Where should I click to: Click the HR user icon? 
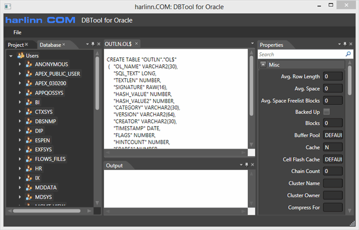click(x=29, y=169)
